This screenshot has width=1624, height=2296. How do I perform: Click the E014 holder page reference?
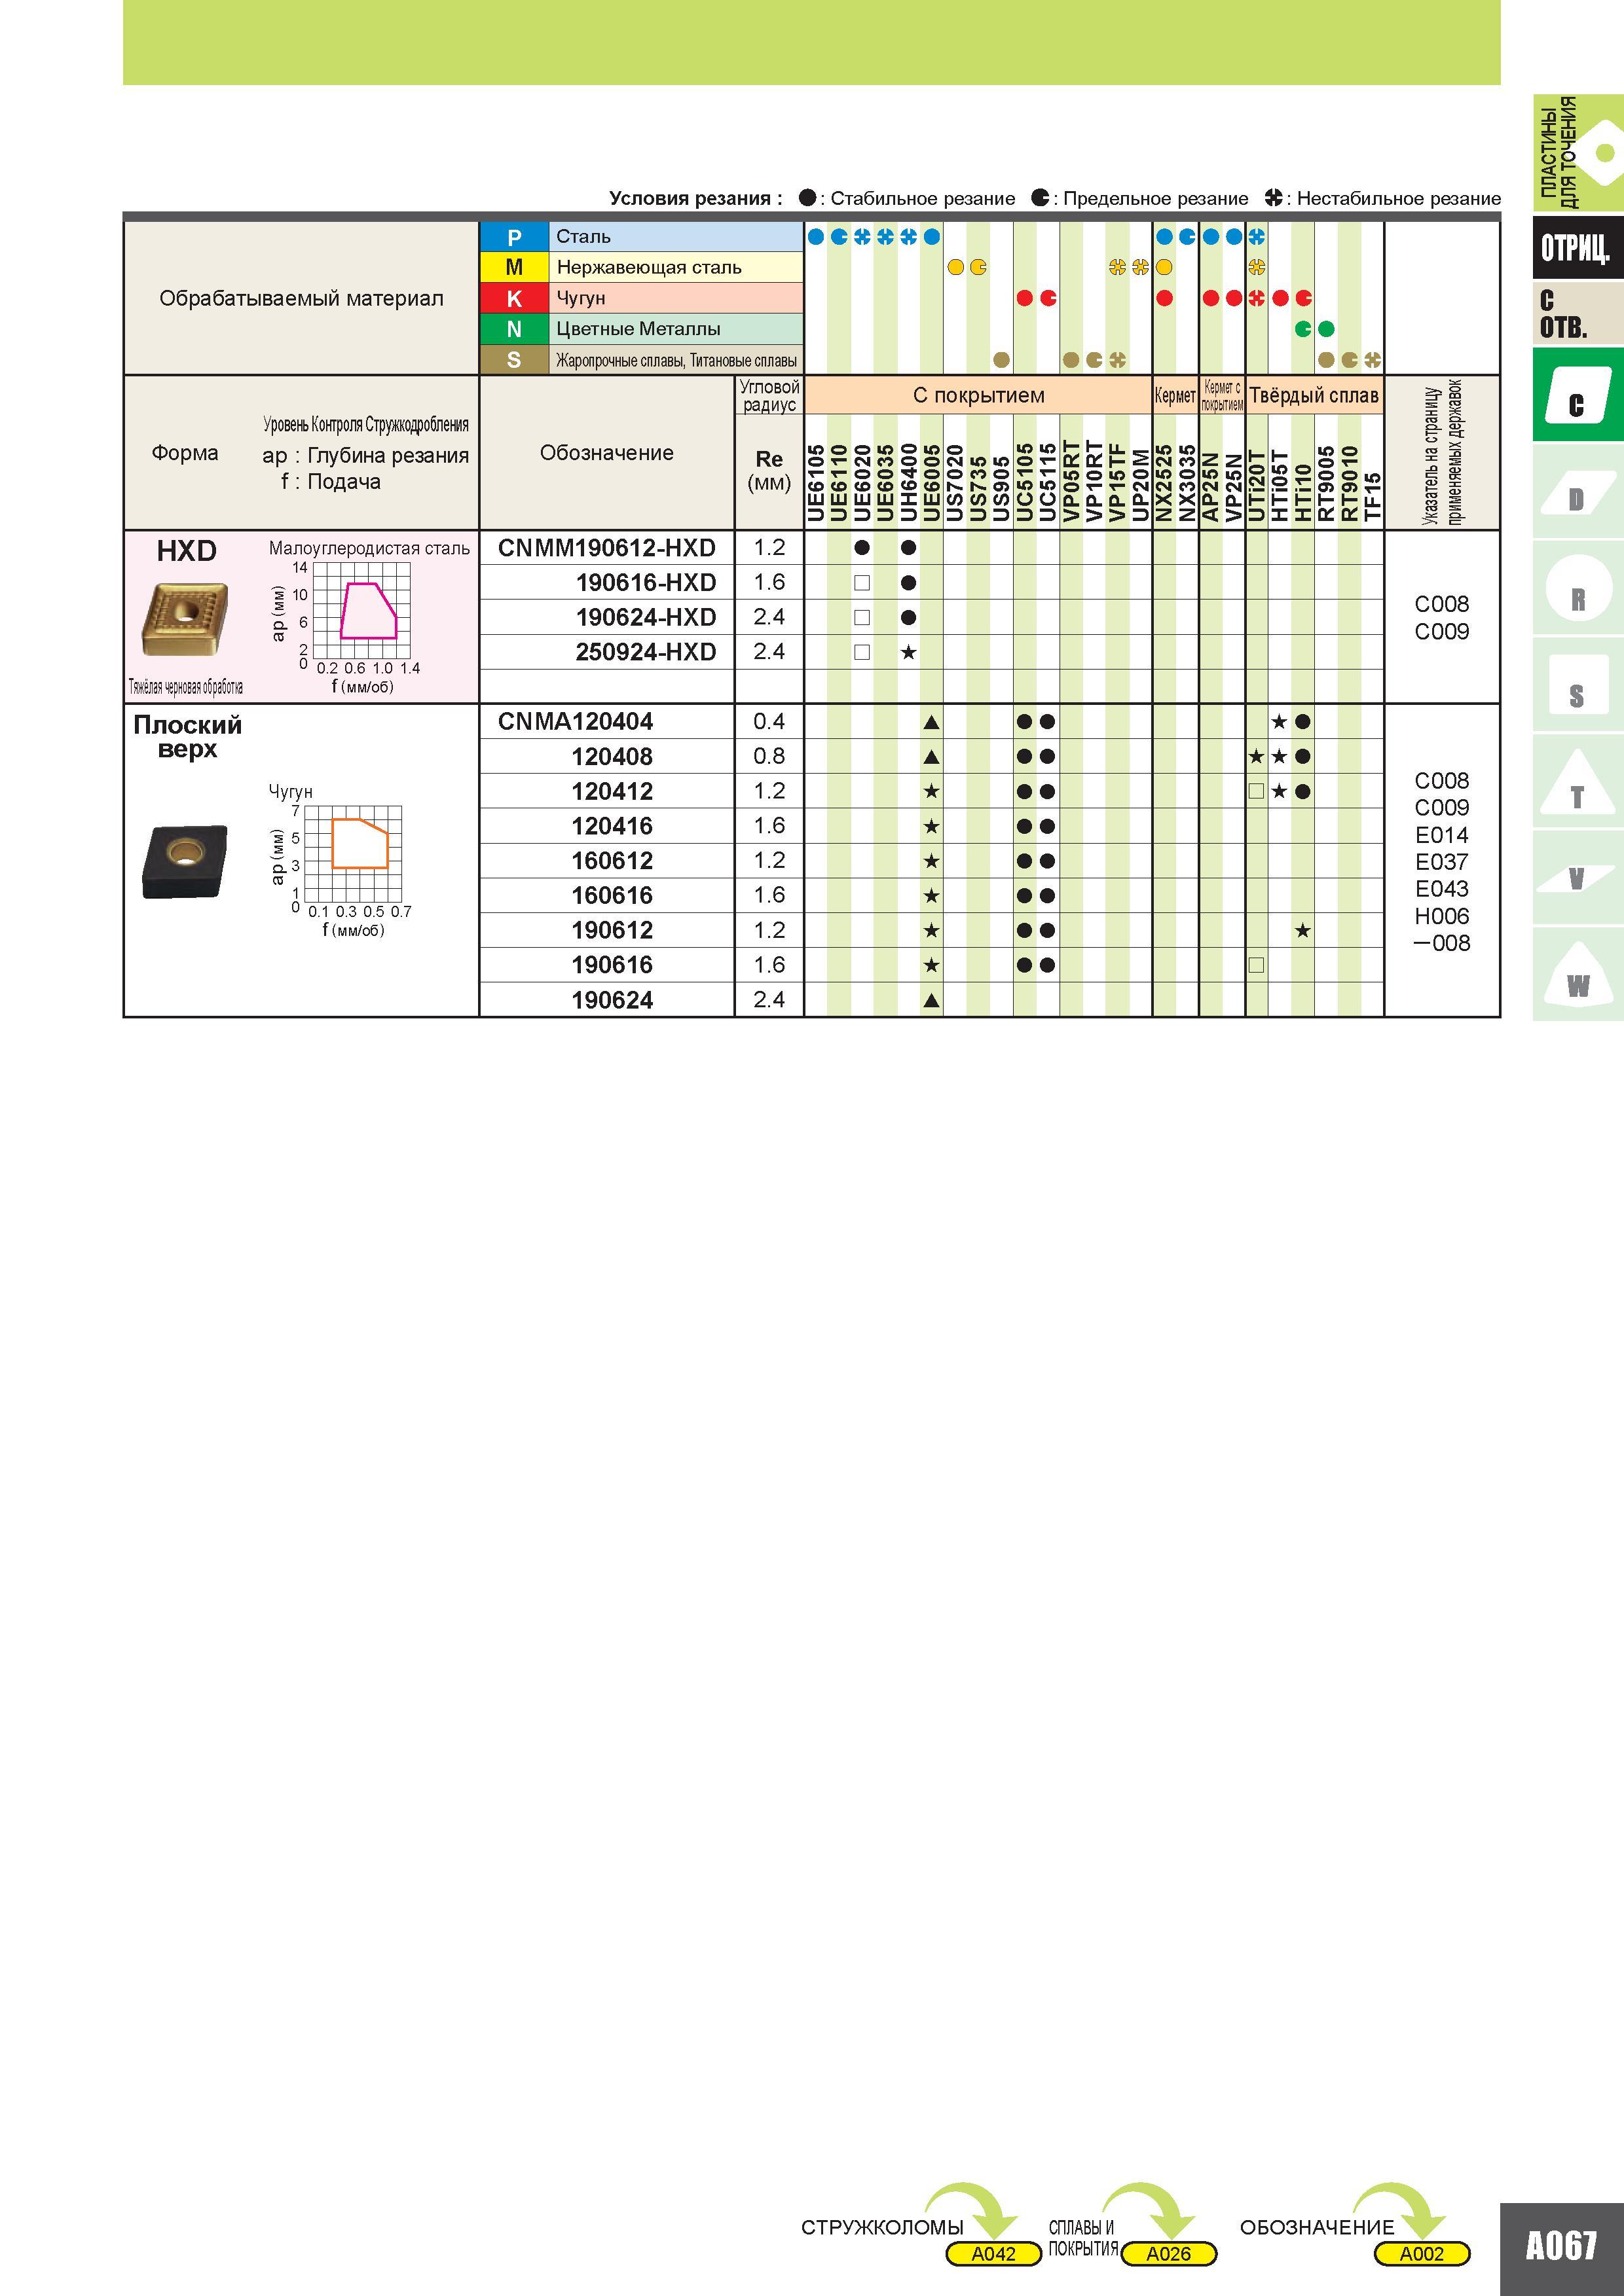coord(1442,835)
